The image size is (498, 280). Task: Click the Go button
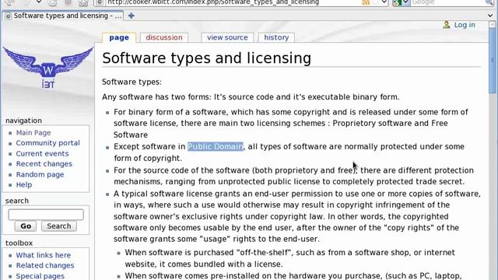pos(26,226)
